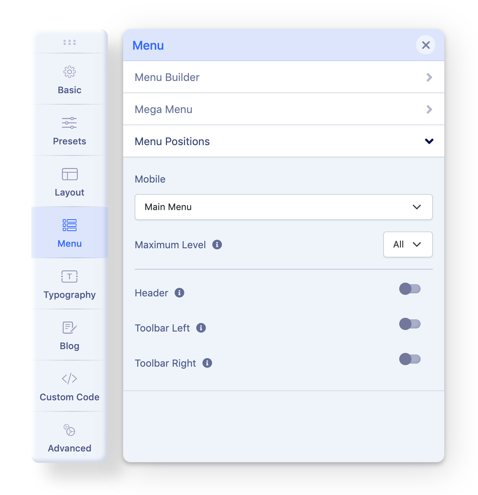Select the Advanced gears icon
Image resolution: width=478 pixels, height=495 pixels.
[x=70, y=430]
